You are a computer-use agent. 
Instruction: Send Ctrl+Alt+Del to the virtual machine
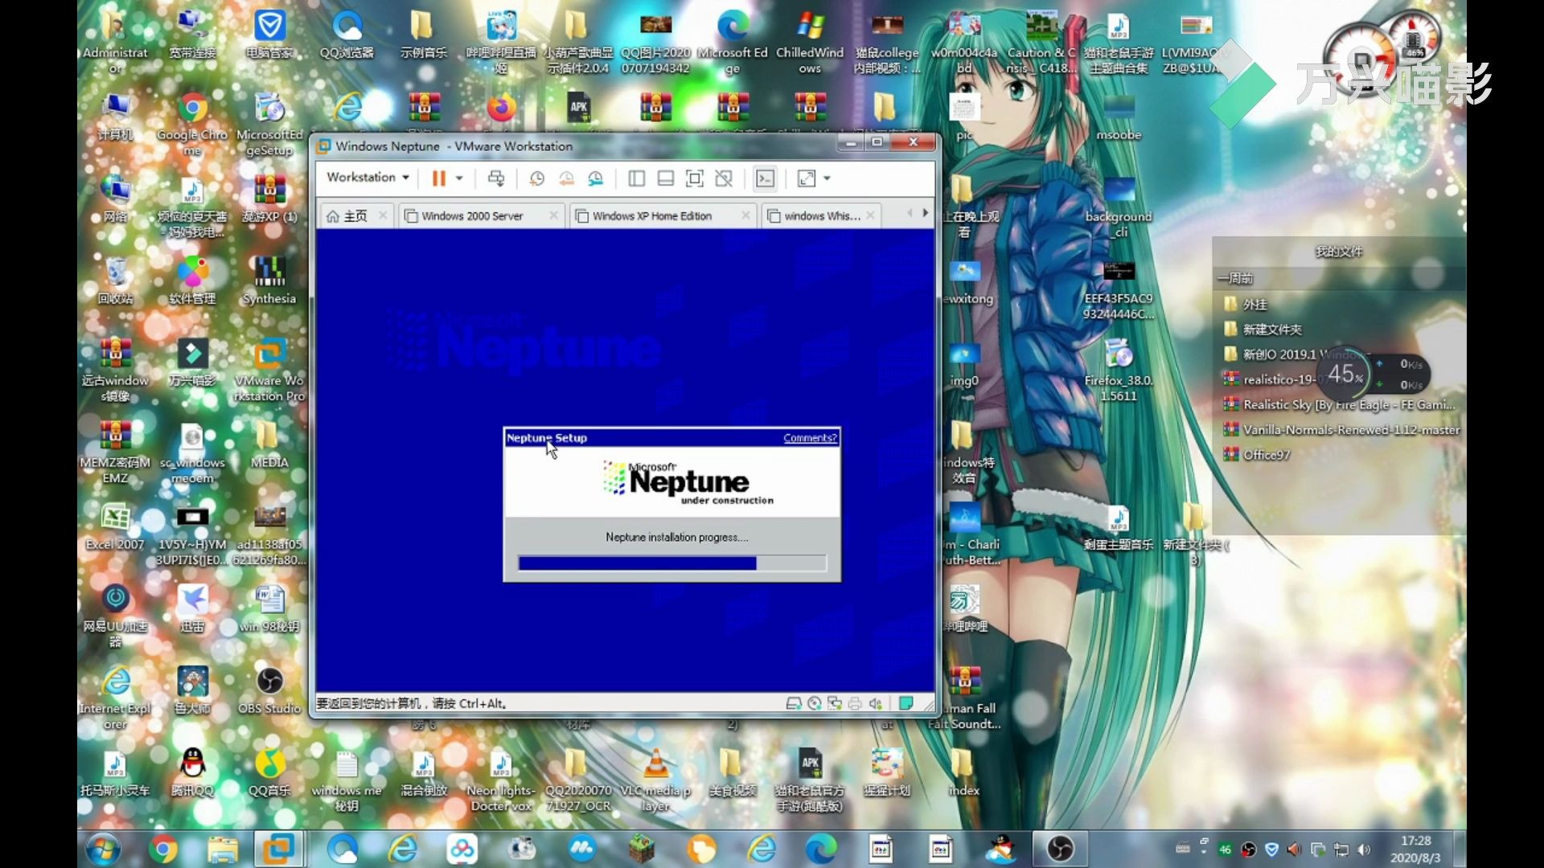496,178
